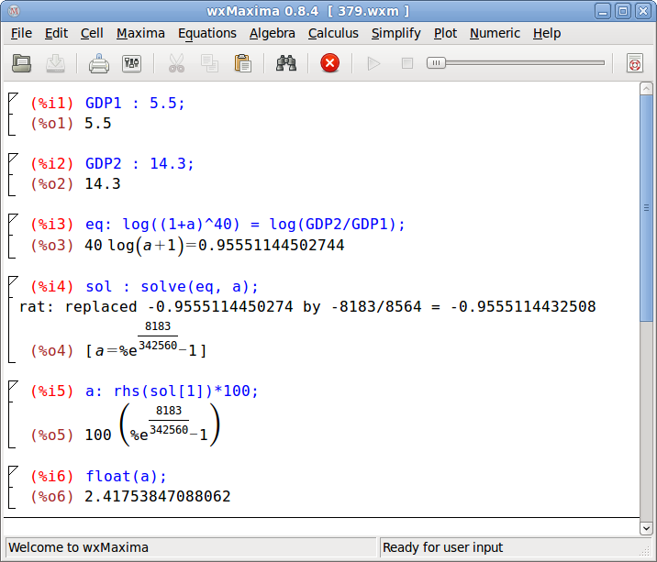Click the 'rat: replaced' message line
Screen dimensions: 657x562
tap(307, 306)
